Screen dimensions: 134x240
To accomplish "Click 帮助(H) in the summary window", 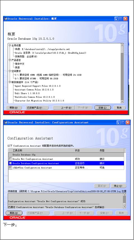I will 14,108.
